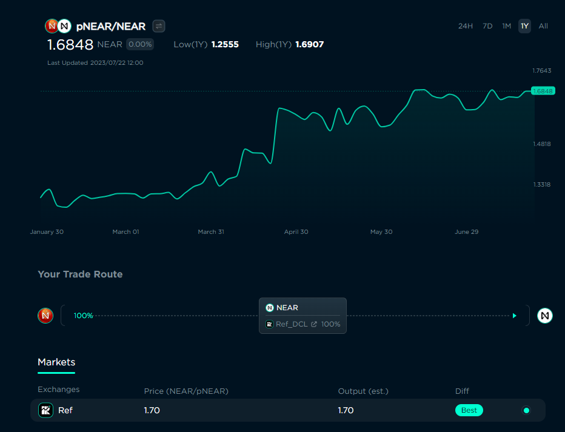Click the pNEAR icon at trade route start
Viewport: 565px width, 432px height.
[x=45, y=316]
